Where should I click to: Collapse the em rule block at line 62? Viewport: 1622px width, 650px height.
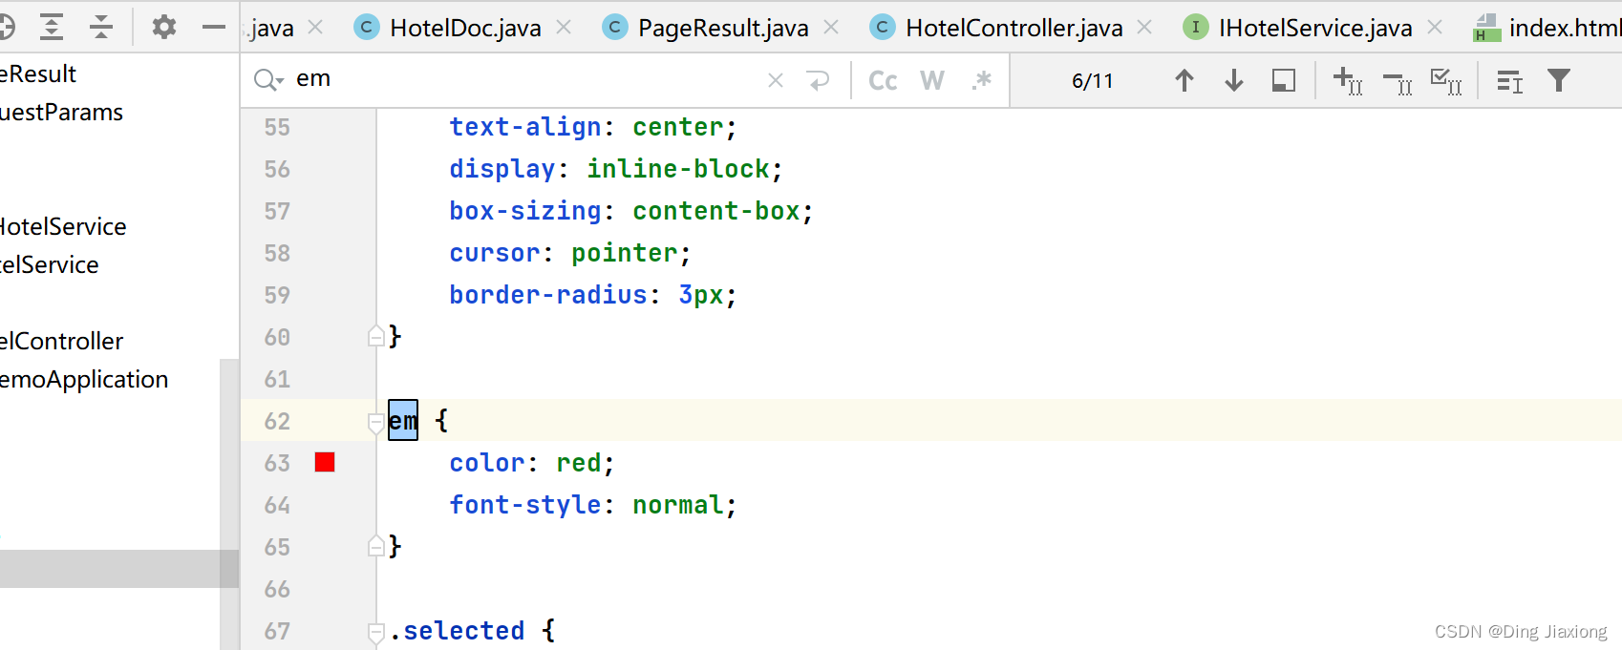tap(376, 421)
